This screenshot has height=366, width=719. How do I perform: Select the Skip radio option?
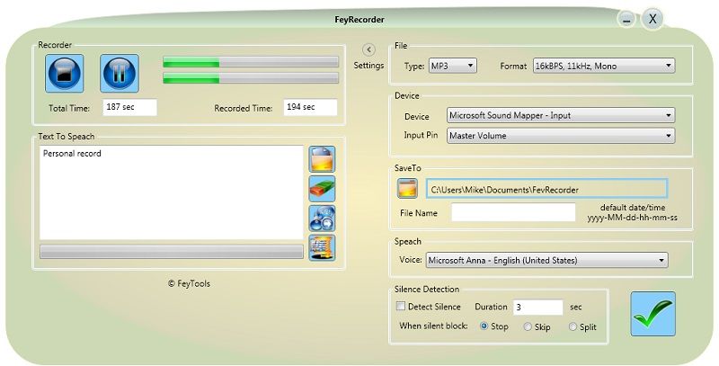pos(528,326)
